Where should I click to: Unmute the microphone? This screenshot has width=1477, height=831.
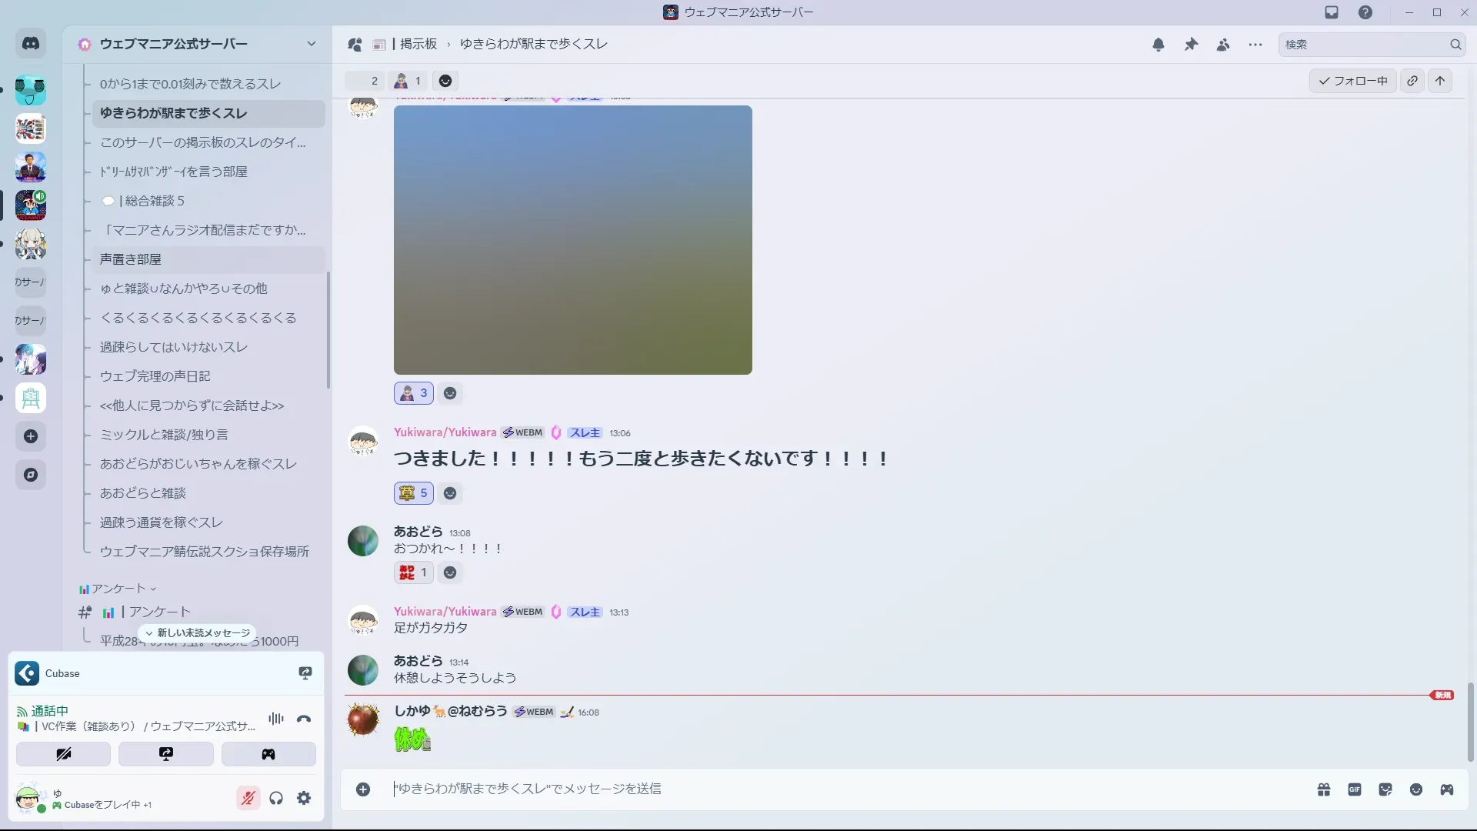248,798
